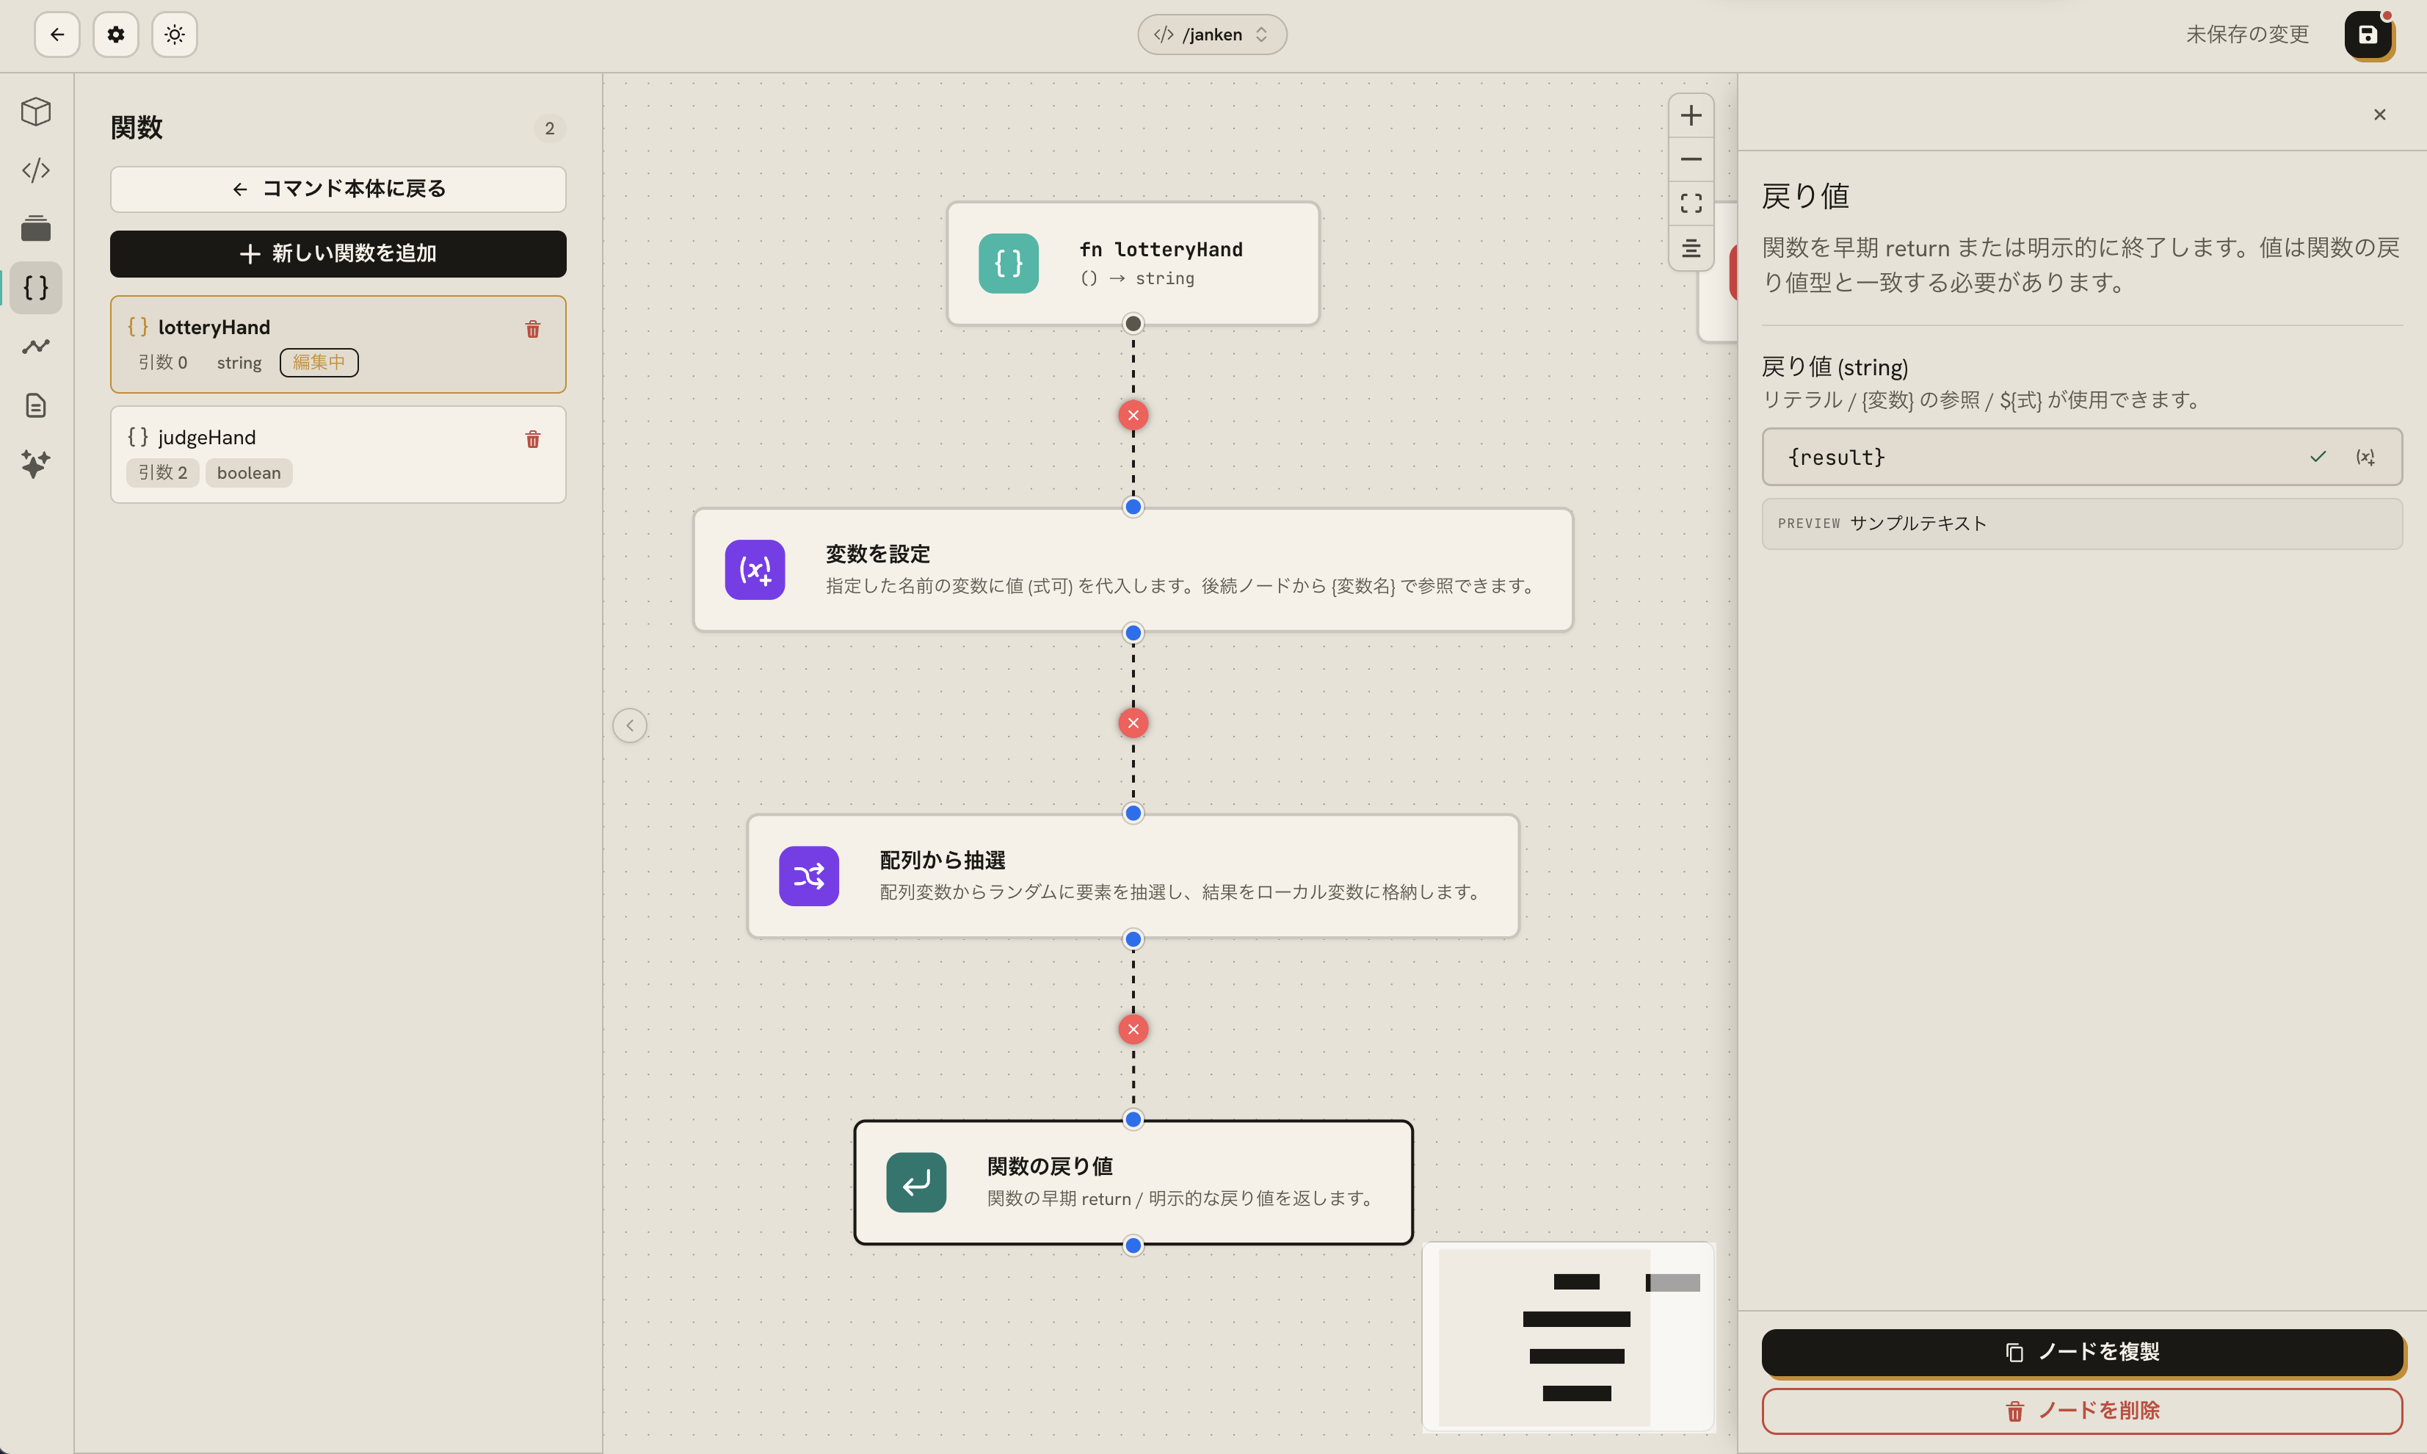Select the lotteryHand function card

[338, 345]
